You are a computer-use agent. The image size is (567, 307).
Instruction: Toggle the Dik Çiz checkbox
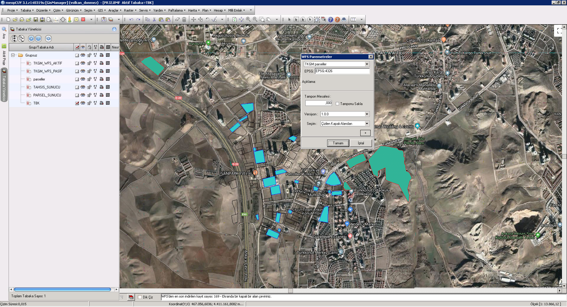pos(140,297)
